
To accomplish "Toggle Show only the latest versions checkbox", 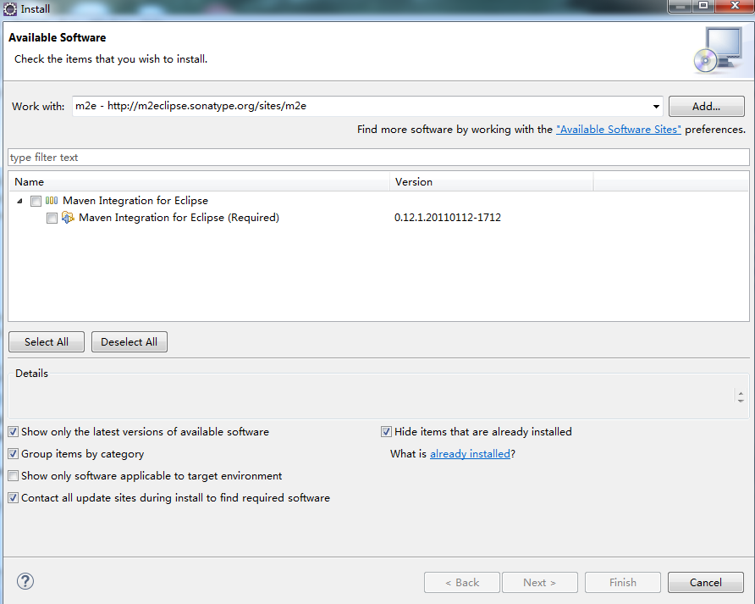I will 14,432.
